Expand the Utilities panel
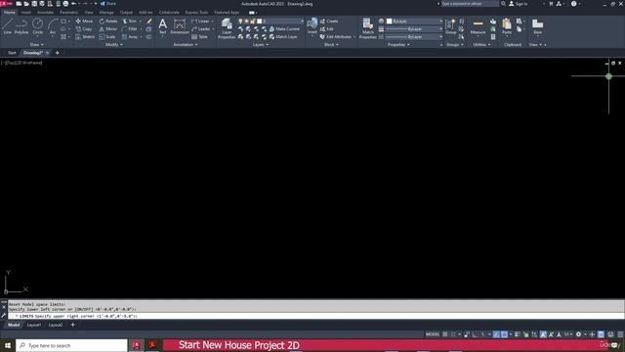 pyautogui.click(x=481, y=45)
